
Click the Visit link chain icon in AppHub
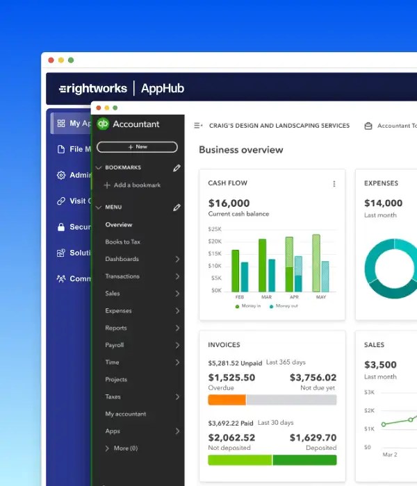[61, 201]
